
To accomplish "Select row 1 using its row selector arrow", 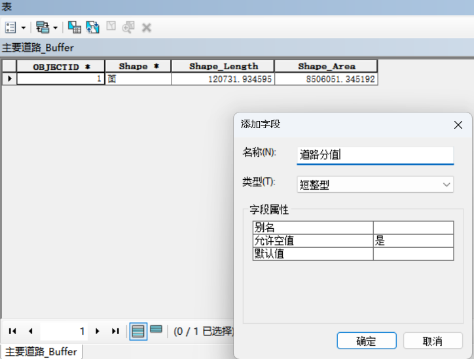I will [x=9, y=79].
